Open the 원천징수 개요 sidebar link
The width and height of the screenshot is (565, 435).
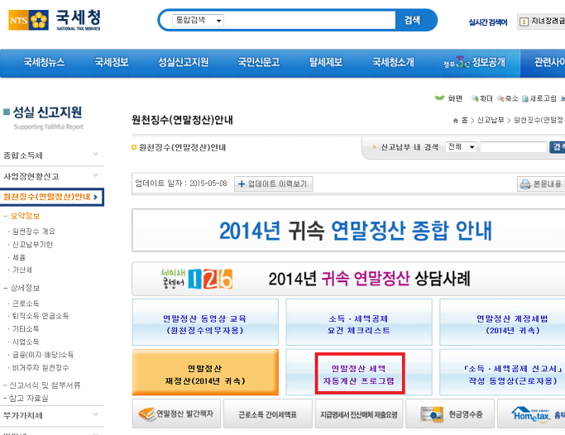34,232
